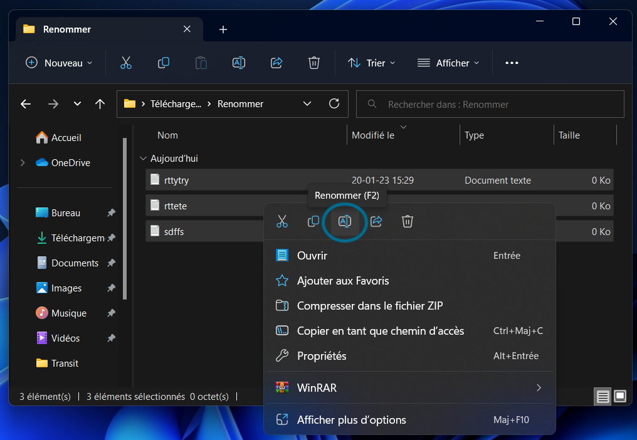Click the chevron before Renommer in the address bar
The width and height of the screenshot is (637, 440).
pos(209,104)
